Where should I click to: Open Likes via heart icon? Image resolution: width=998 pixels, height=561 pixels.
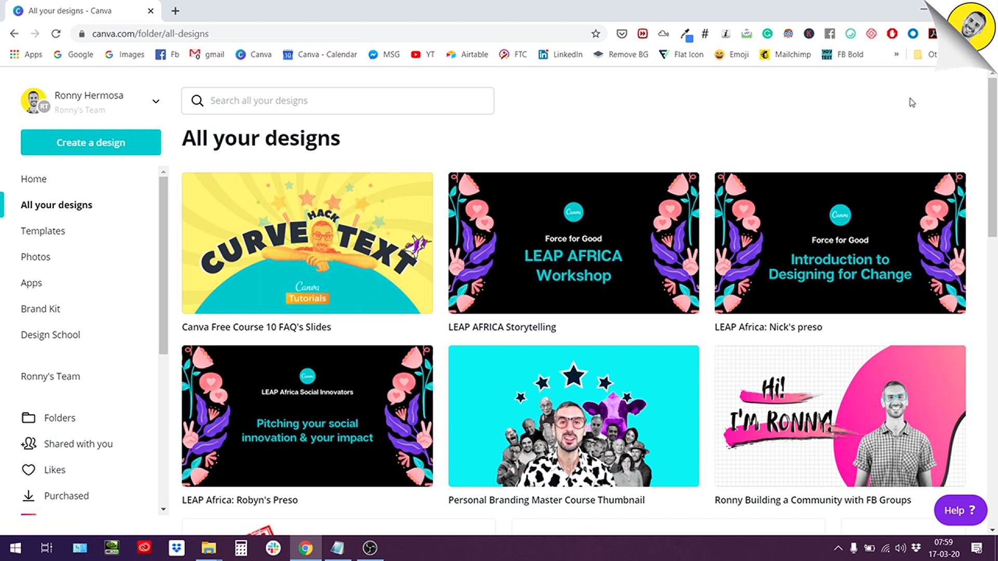point(29,470)
